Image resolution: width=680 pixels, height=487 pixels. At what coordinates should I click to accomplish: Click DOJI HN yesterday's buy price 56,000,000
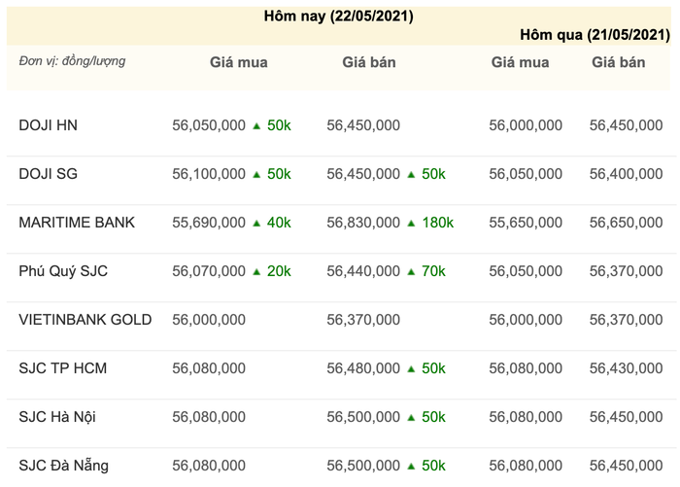[526, 125]
